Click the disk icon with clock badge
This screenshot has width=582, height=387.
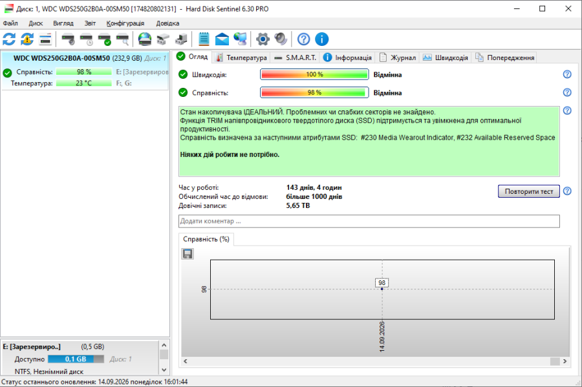coord(86,39)
